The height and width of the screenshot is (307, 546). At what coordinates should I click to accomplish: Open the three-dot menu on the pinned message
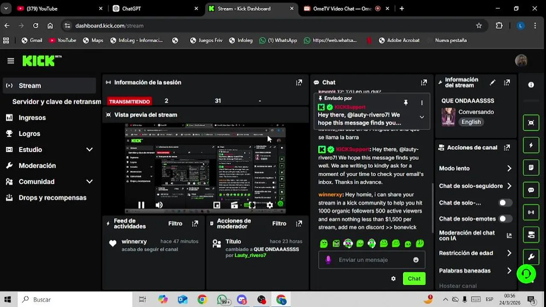coord(421,103)
